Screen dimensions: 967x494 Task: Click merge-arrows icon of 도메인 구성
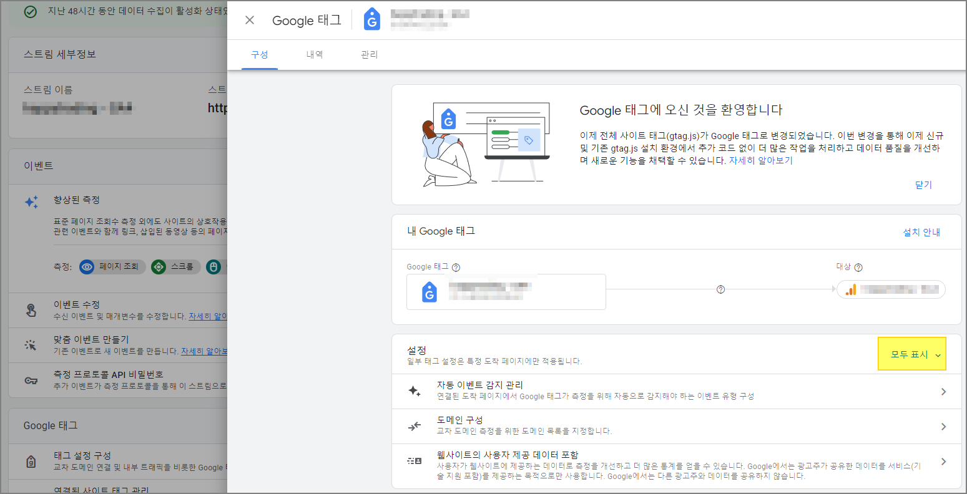click(x=415, y=427)
